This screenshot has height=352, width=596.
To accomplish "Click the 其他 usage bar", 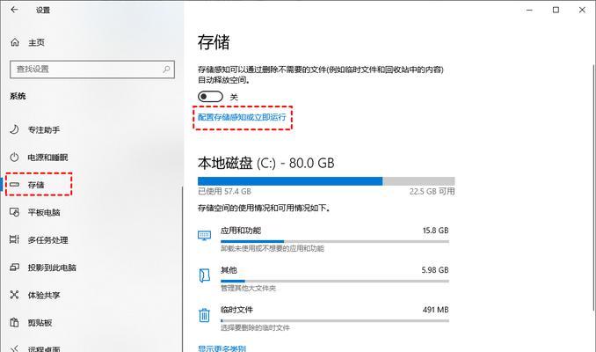I will [x=335, y=281].
